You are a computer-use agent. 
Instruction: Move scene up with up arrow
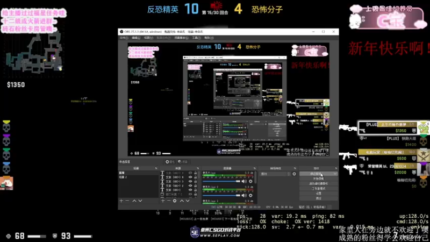click(134, 201)
